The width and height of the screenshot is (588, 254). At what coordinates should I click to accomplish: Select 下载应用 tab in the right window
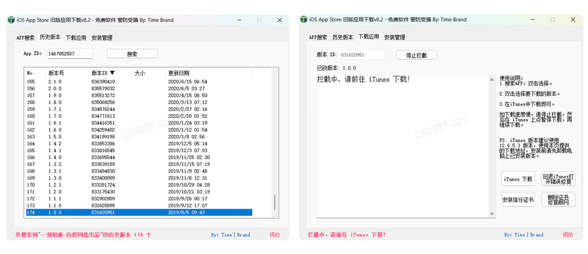368,37
